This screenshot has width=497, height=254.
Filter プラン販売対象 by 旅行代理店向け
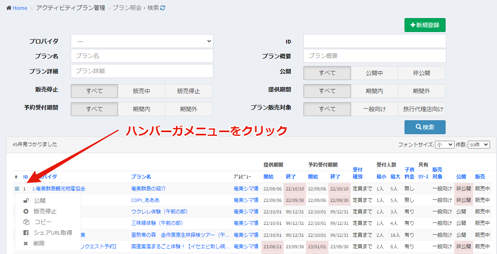[x=421, y=109]
